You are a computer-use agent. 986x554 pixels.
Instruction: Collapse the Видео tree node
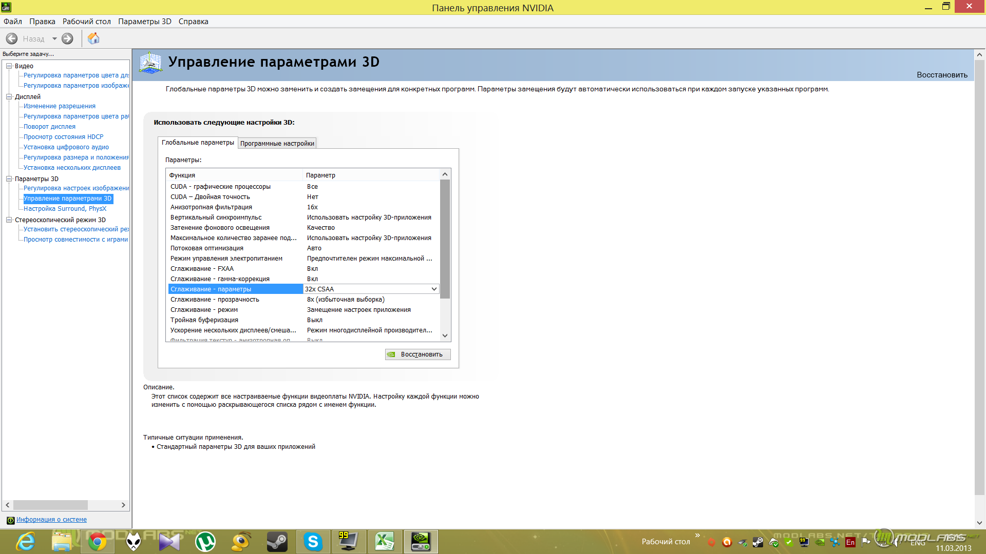coord(9,66)
